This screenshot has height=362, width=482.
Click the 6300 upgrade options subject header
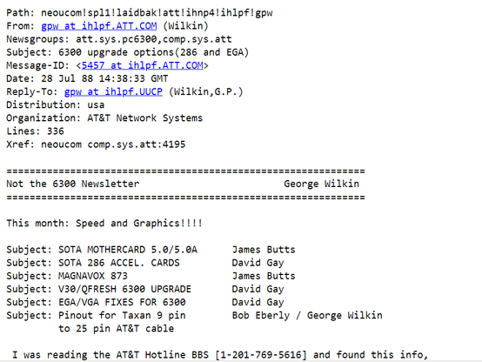click(128, 52)
